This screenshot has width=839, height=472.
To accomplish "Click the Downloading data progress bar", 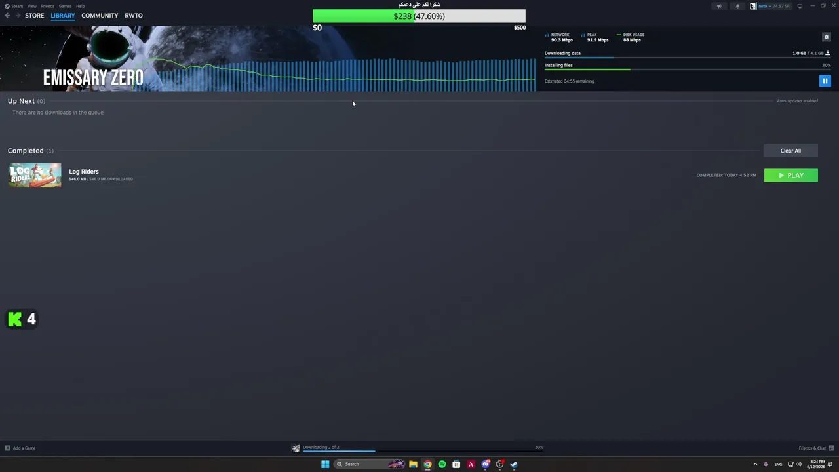I will (688, 58).
